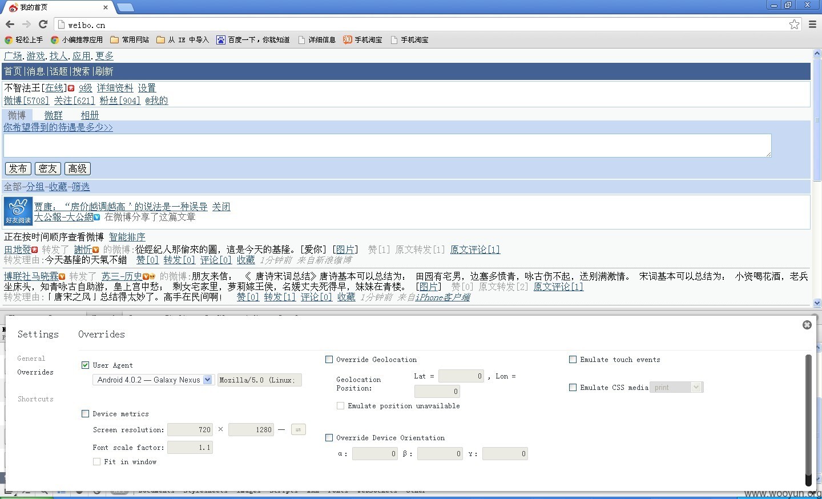The height and width of the screenshot is (499, 822).
Task: Open 消息 in the blue navigation bar
Action: tap(35, 71)
